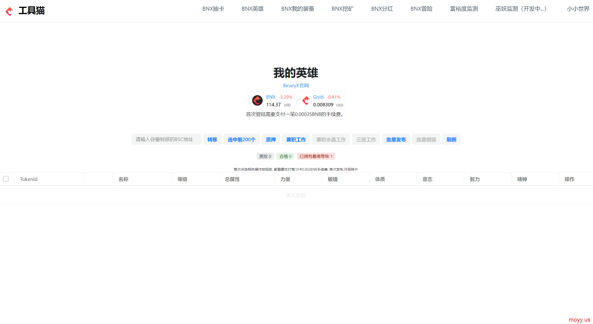This screenshot has width=593, height=324.
Task: Go to 小小世界 in the navigation
Action: (x=578, y=9)
